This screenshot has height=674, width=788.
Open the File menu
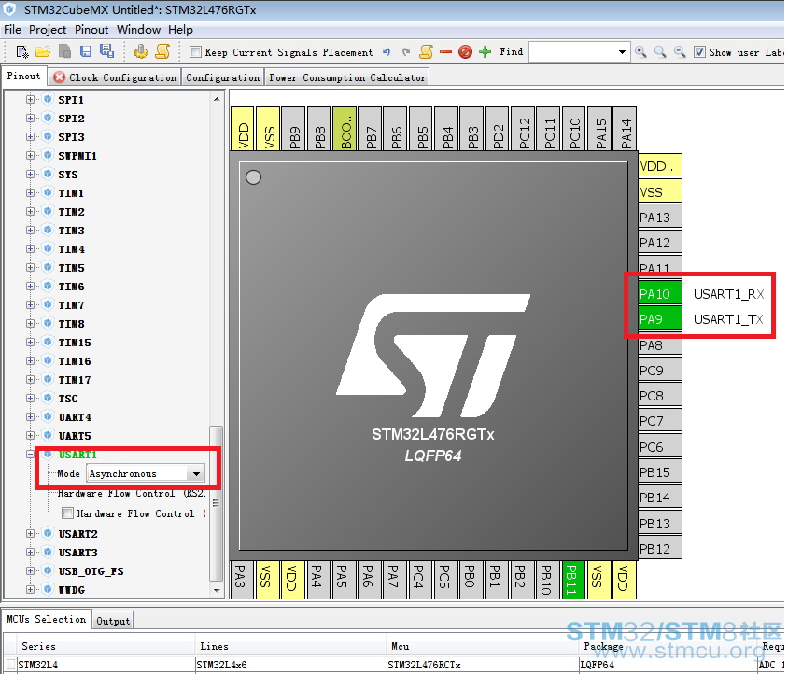pos(12,30)
